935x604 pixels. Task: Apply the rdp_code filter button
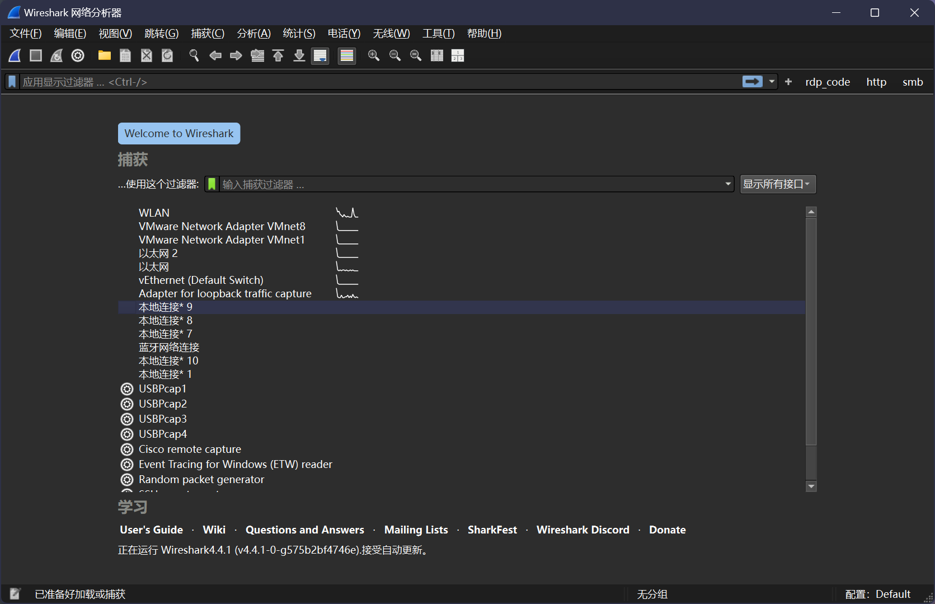pos(827,82)
